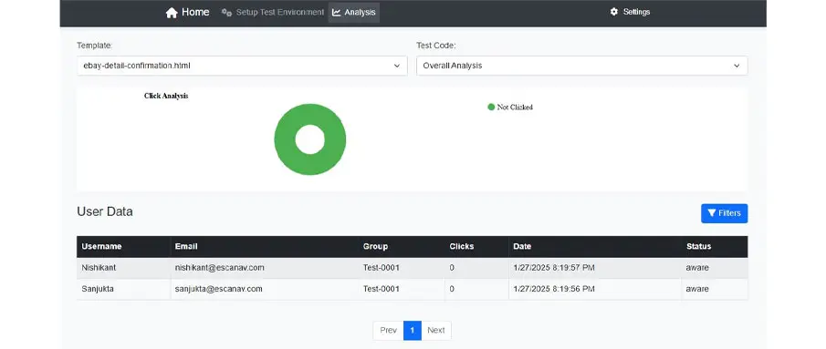
Task: Click the clicks value 0 in Sanjukta row
Action: coord(476,289)
